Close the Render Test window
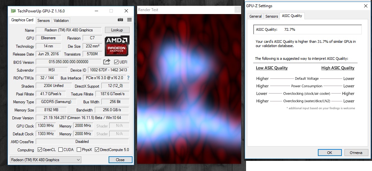372x171 pixels. 238,10
